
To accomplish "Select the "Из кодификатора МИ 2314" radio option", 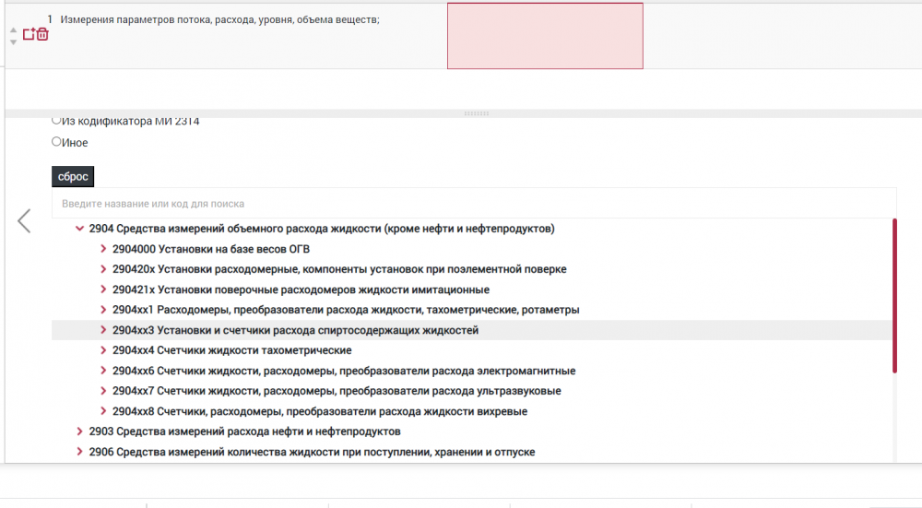I will 56,121.
